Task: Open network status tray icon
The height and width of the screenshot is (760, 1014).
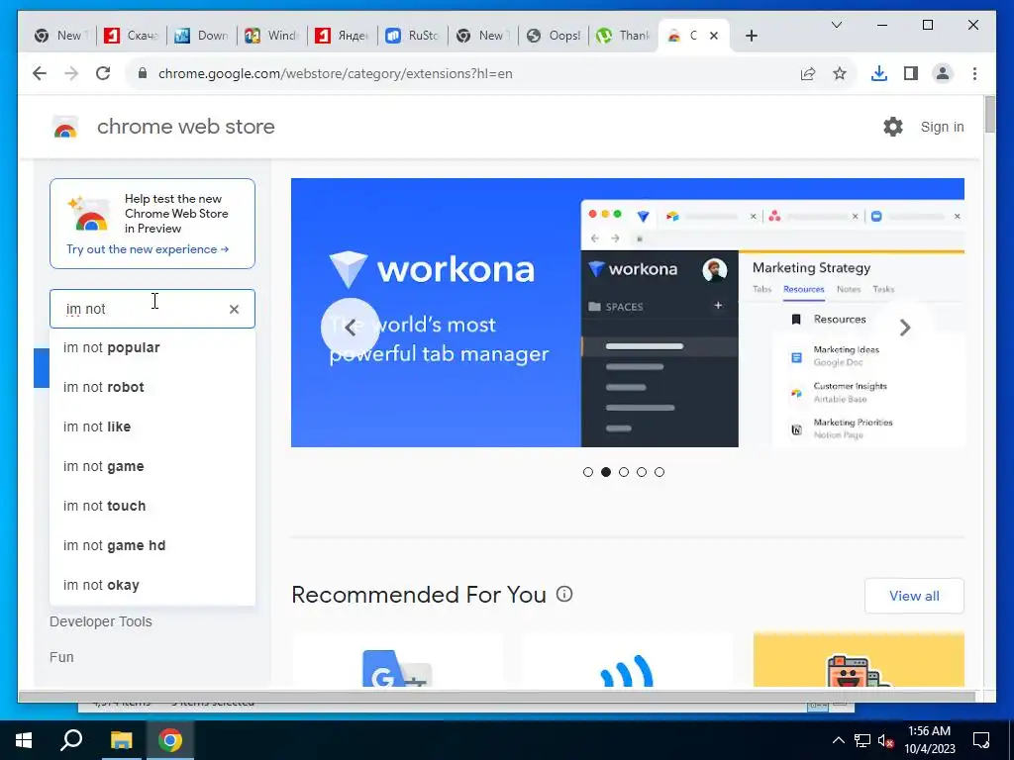Action: pos(862,740)
